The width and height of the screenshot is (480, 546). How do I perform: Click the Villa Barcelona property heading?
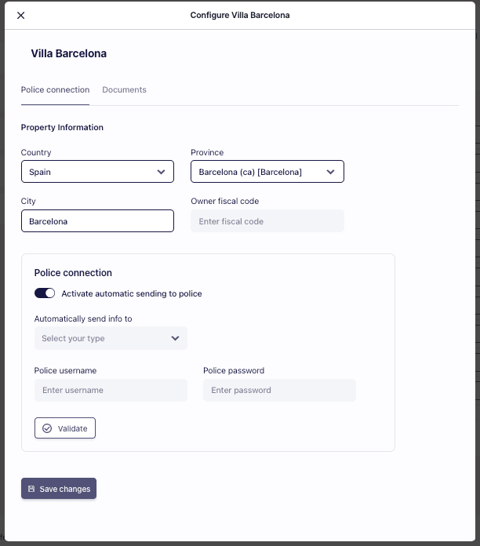tap(69, 54)
